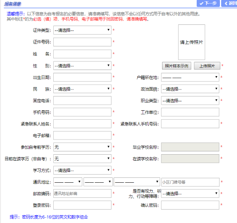Click the 紧急联系人手机号码 input field
The width and height of the screenshot is (237, 223).
coord(190,124)
